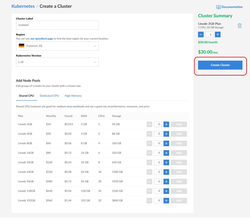Open the speedtest page link
The width and height of the screenshot is (250, 219).
42,39
